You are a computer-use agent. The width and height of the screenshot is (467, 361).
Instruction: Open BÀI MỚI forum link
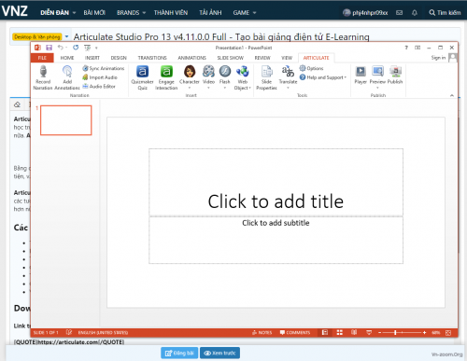pyautogui.click(x=94, y=13)
